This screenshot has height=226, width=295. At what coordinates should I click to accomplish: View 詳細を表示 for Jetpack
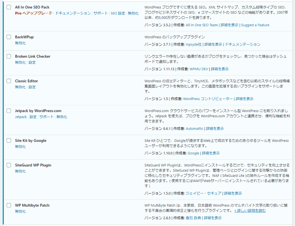215,129
